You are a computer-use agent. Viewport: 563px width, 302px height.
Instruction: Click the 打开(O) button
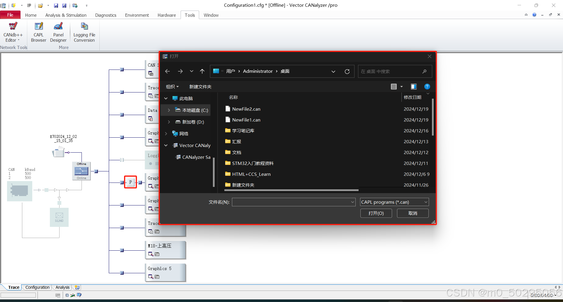376,213
